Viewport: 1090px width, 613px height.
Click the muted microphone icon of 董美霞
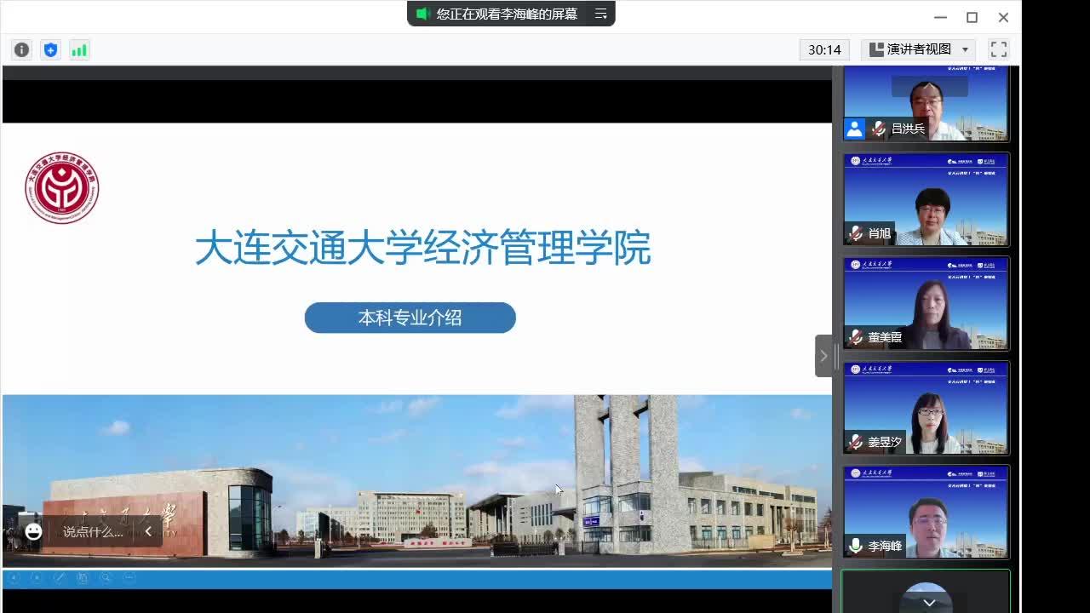(x=856, y=337)
